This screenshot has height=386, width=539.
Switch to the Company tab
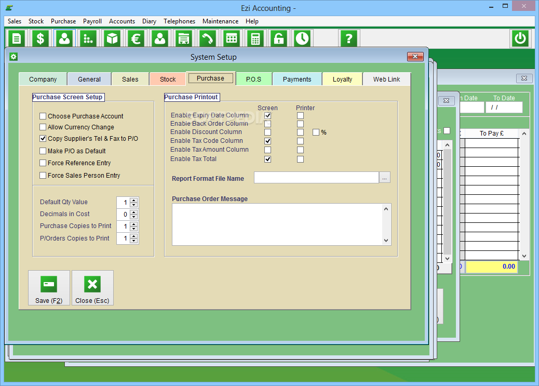click(43, 79)
